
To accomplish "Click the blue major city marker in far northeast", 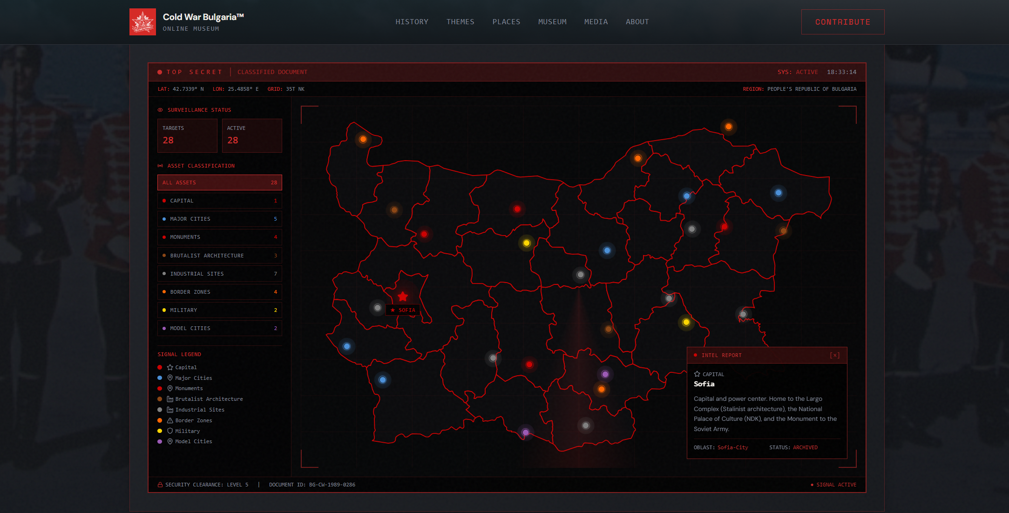I will click(x=779, y=193).
